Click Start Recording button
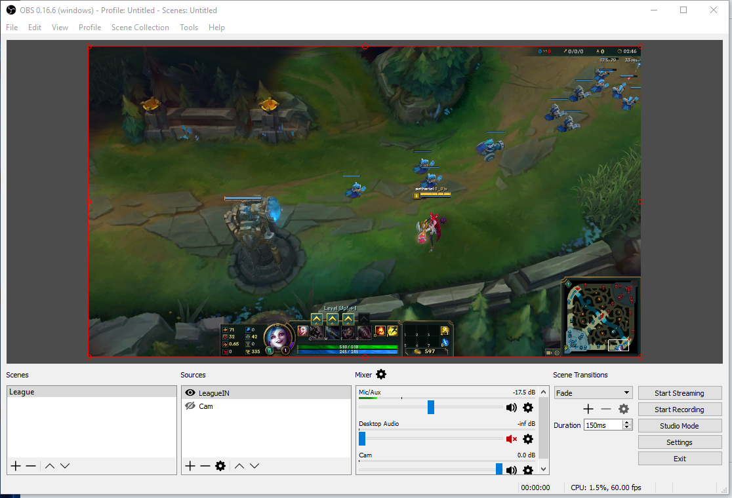 pos(680,410)
